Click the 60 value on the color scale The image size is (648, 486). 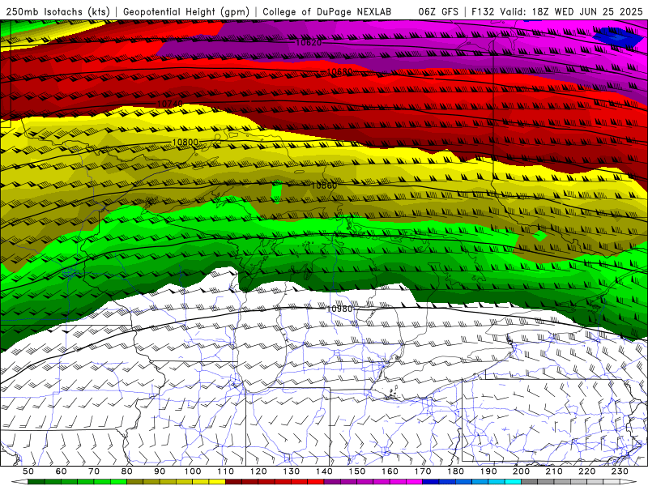tap(62, 471)
